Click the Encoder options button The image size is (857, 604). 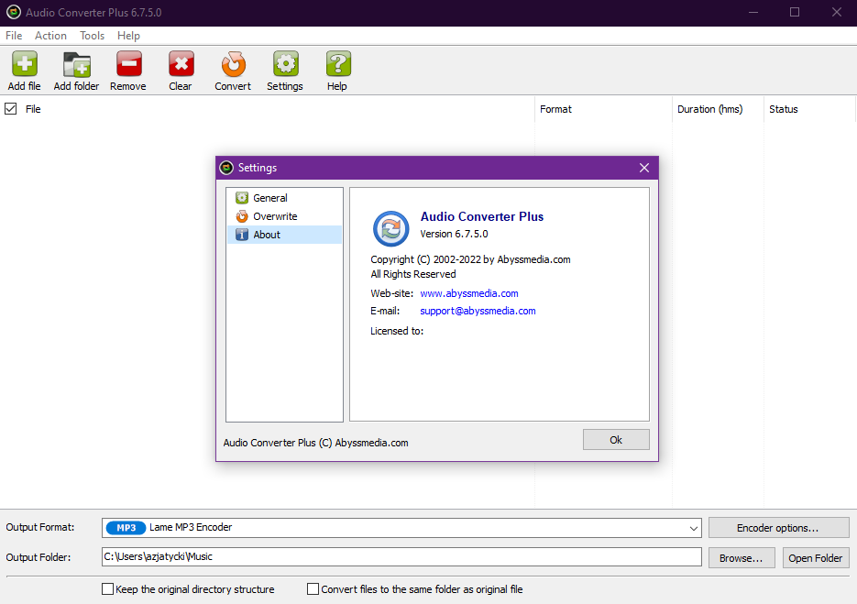778,528
